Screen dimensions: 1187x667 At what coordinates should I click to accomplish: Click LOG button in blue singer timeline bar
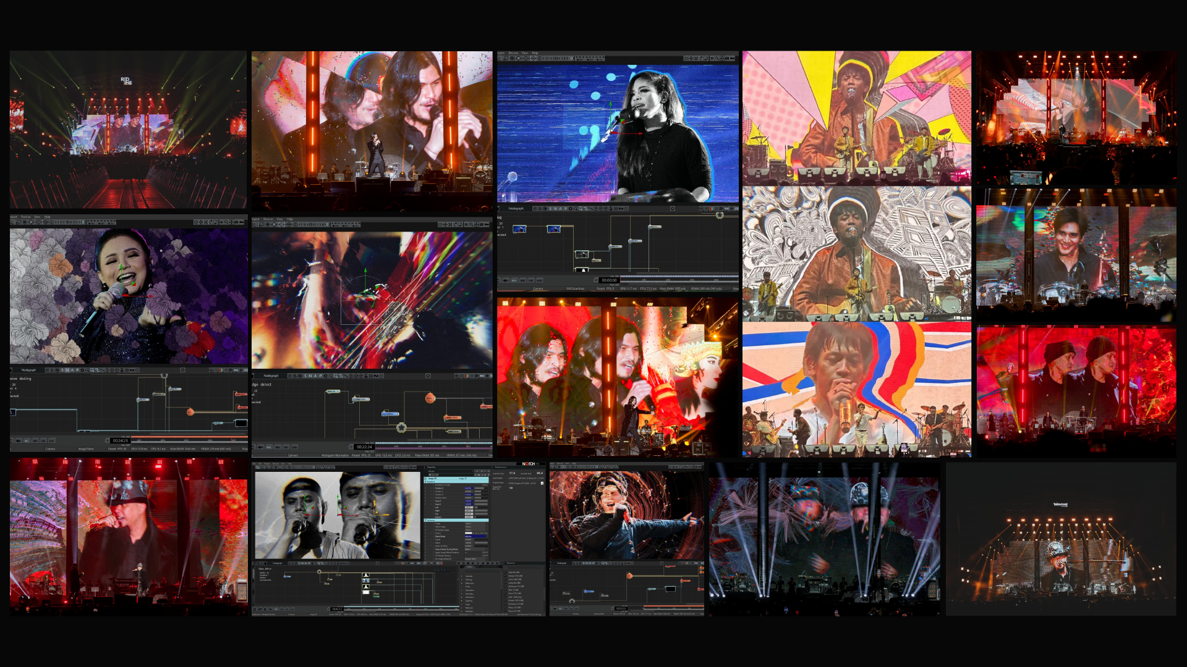click(x=539, y=280)
